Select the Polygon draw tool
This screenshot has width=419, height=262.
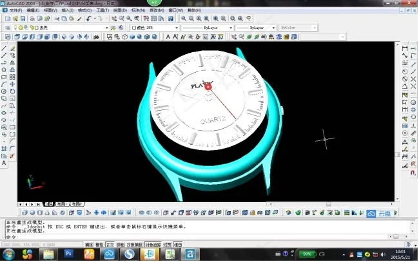pos(4,70)
